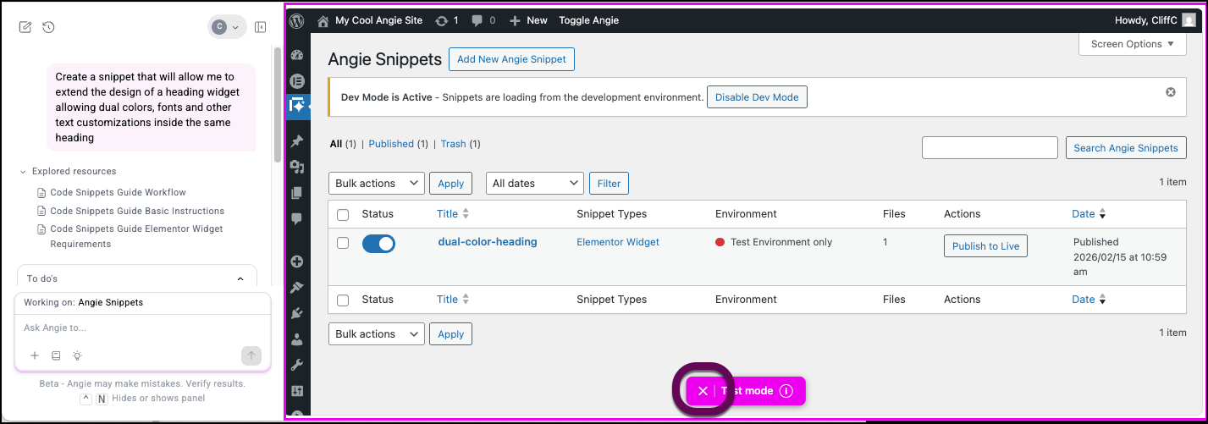1208x424 pixels.
Task: Open Users icon in WordPress sidebar
Action: pos(297,339)
